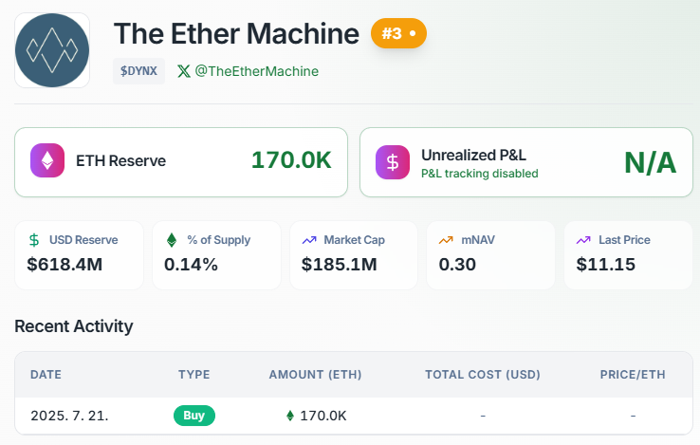Click the $618.4M USD Reserve card
This screenshot has height=445, width=700.
pyautogui.click(x=79, y=255)
